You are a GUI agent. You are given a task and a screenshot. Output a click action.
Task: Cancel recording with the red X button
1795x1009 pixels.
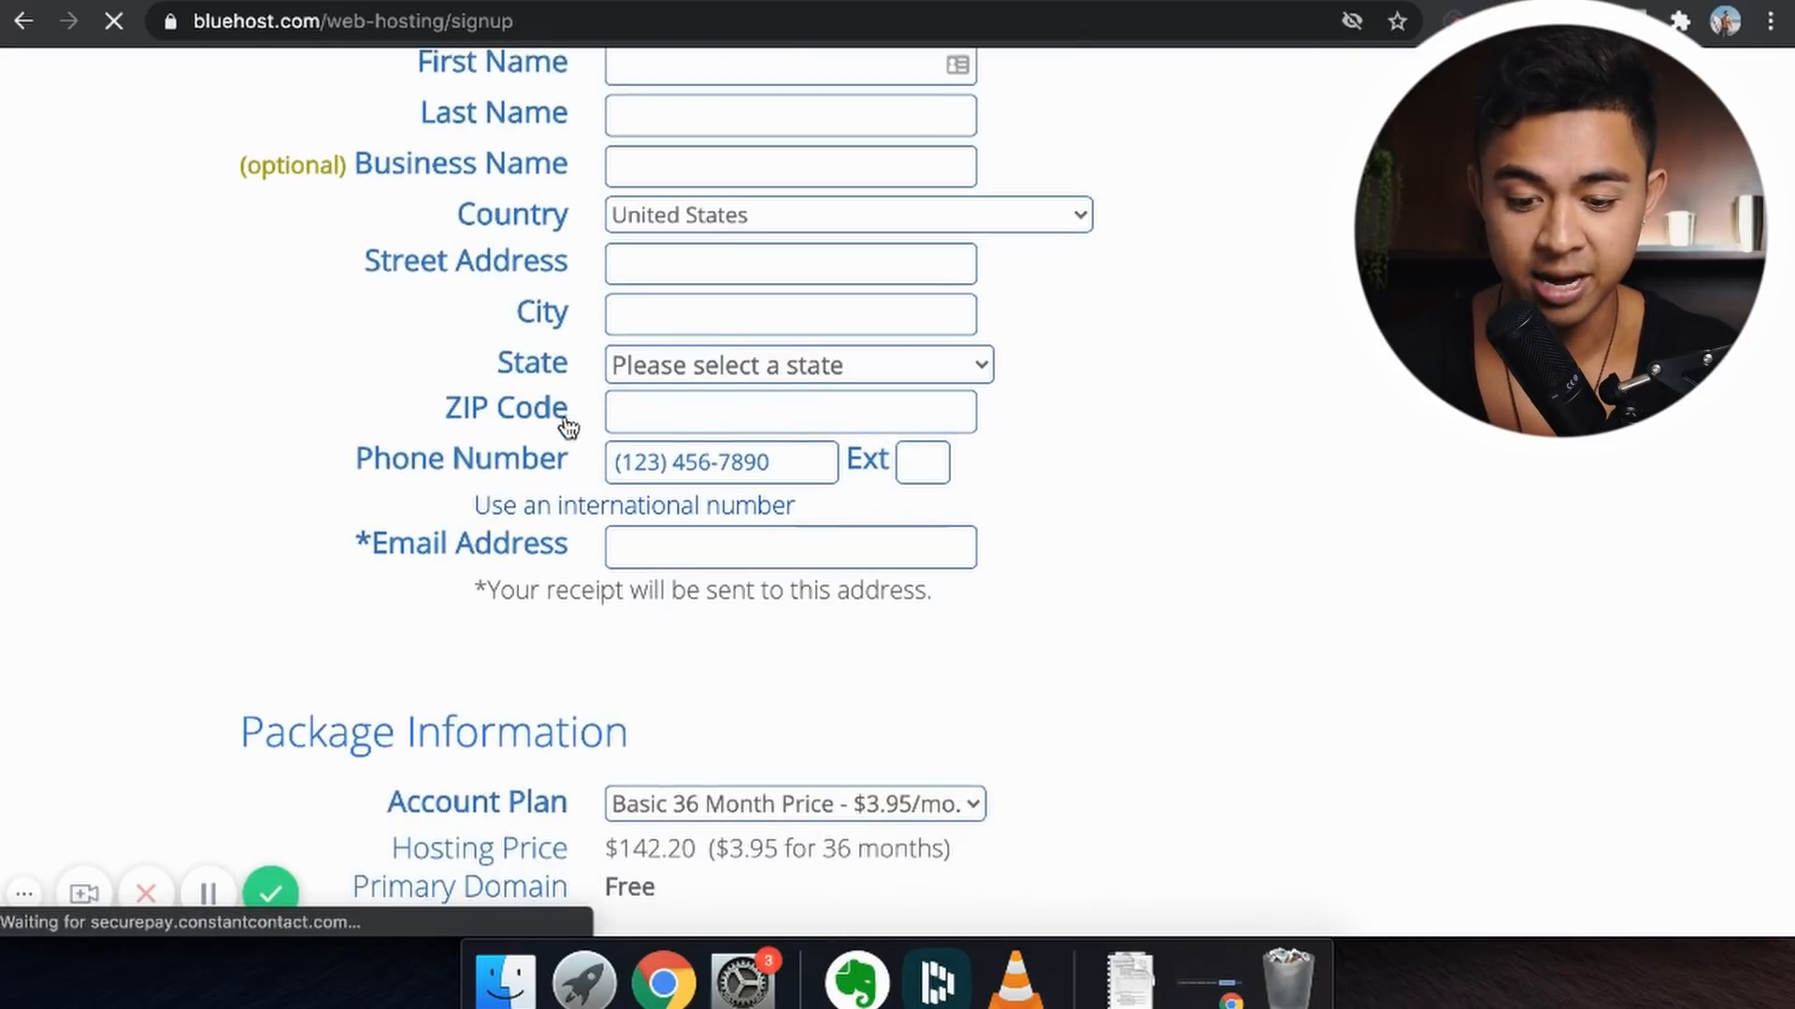click(x=146, y=893)
